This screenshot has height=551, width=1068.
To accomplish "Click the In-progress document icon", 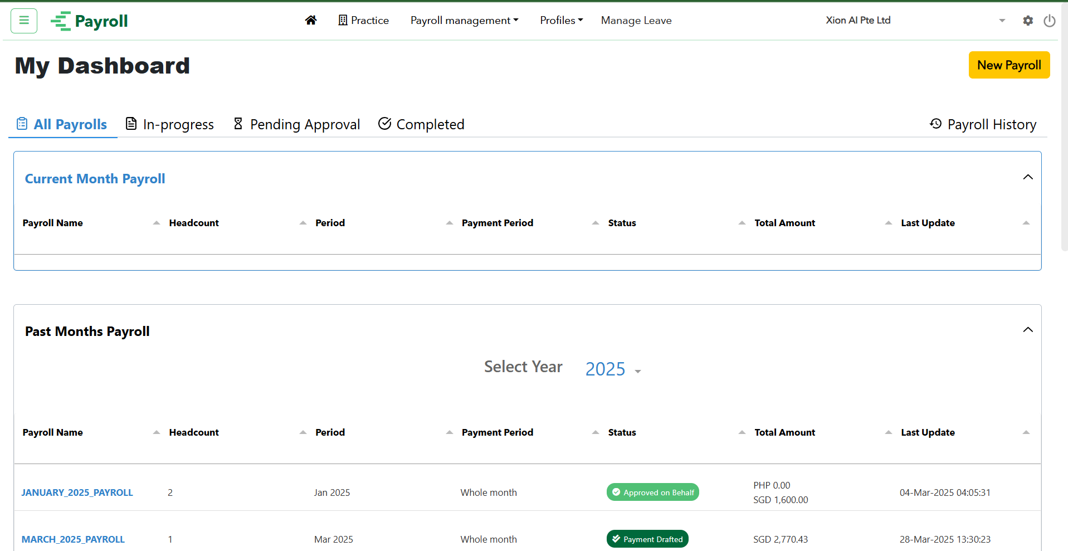I will click(x=131, y=124).
